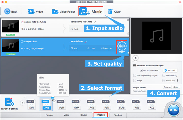The image size is (183, 120).
Task: Browse for an output folder
Action: click(x=167, y=87)
